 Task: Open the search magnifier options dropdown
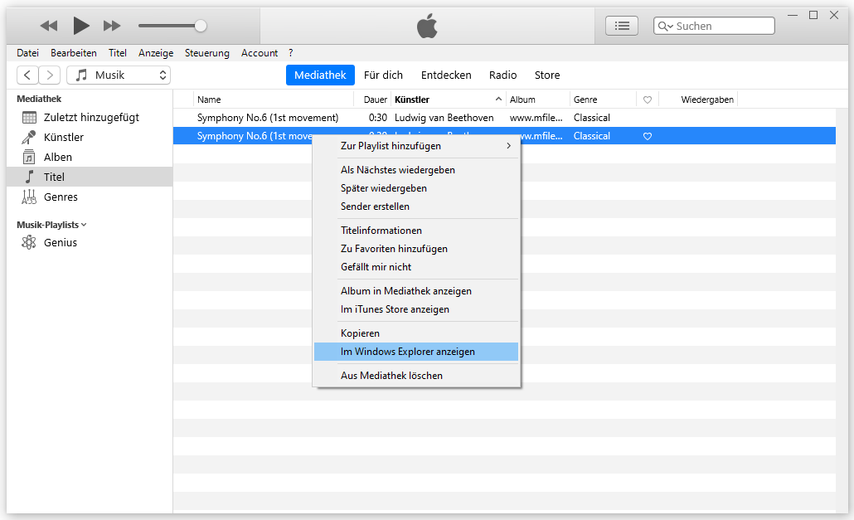tap(665, 27)
